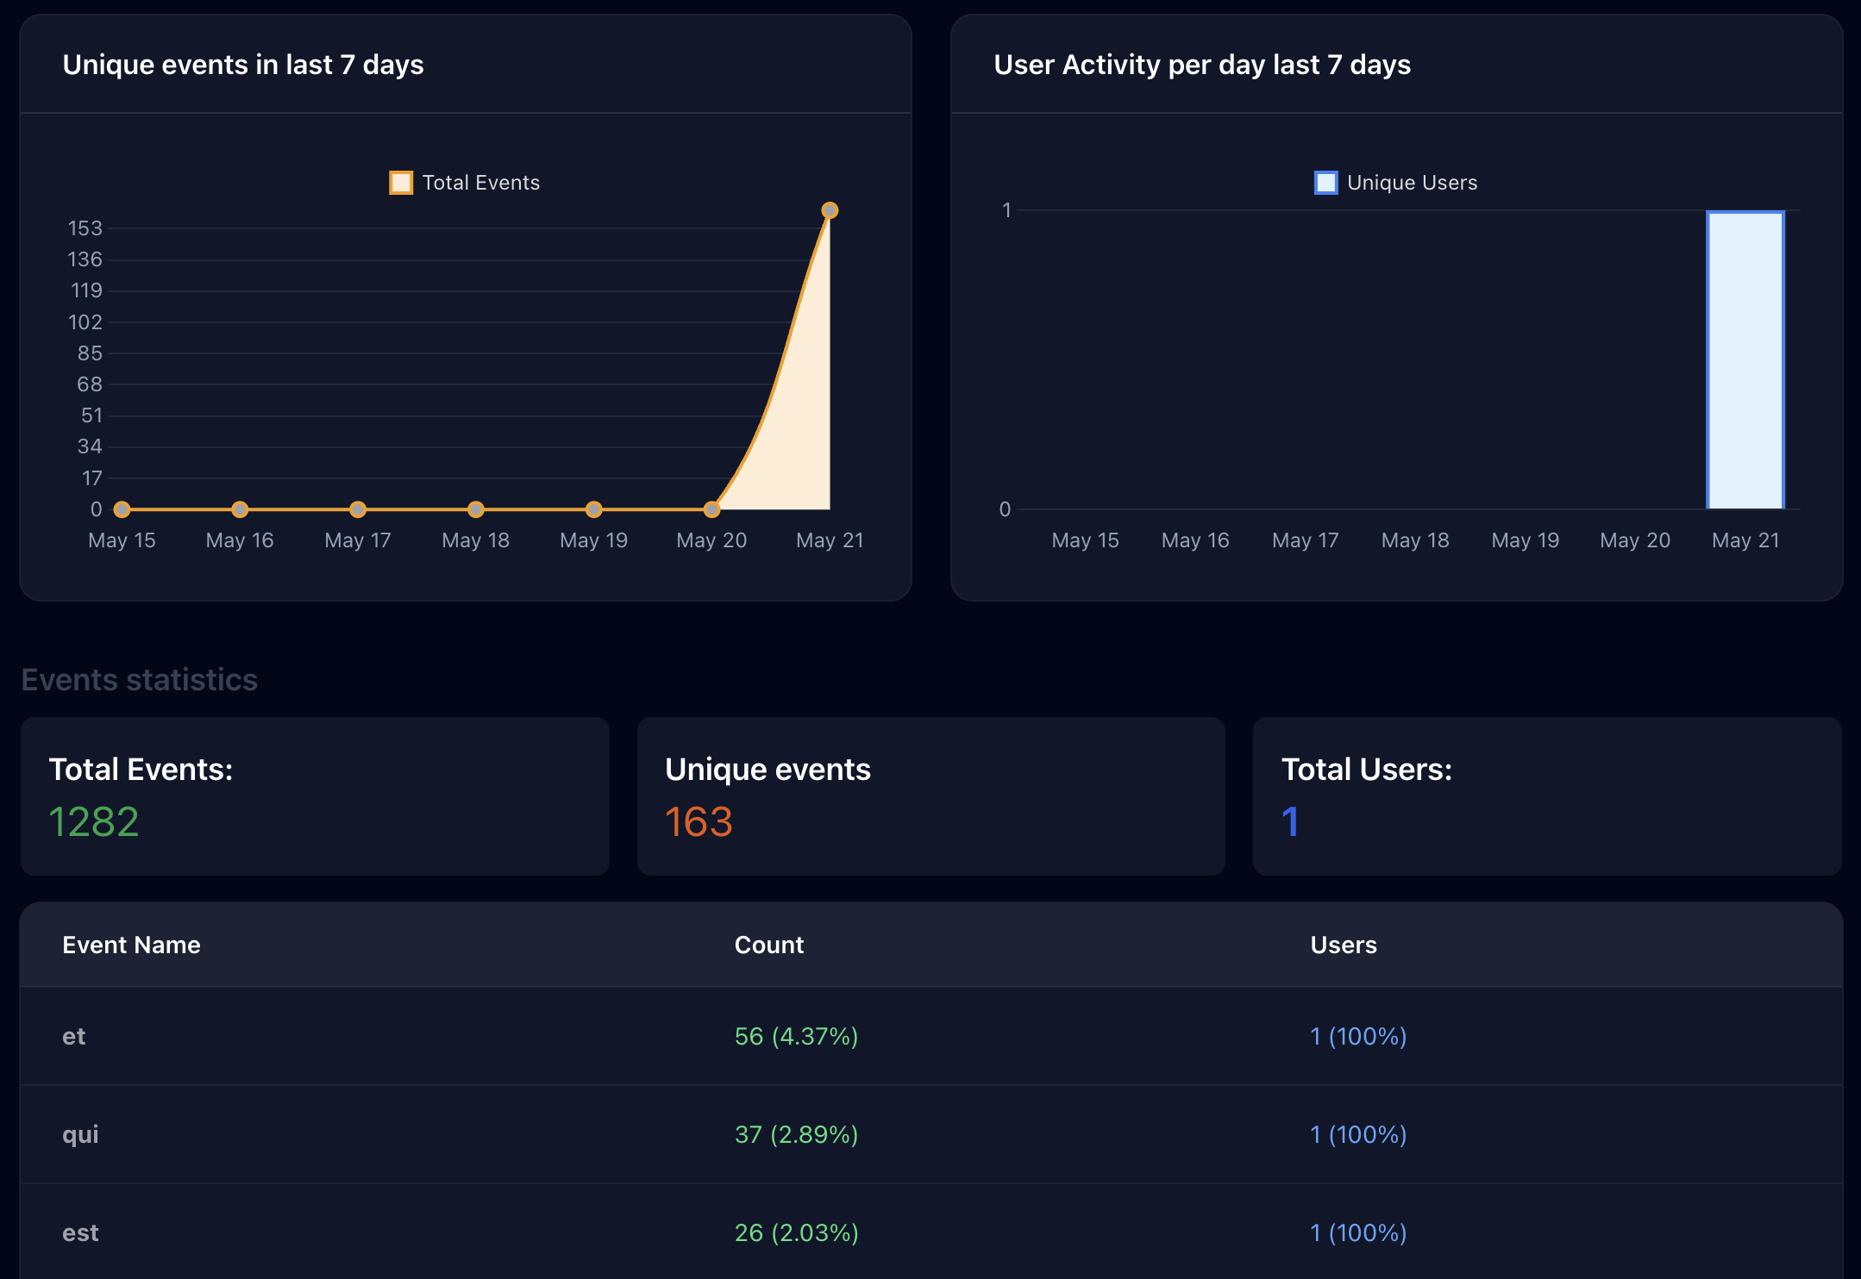Image resolution: width=1861 pixels, height=1279 pixels.
Task: Click the May 21 Unique Users bar
Action: (1745, 360)
